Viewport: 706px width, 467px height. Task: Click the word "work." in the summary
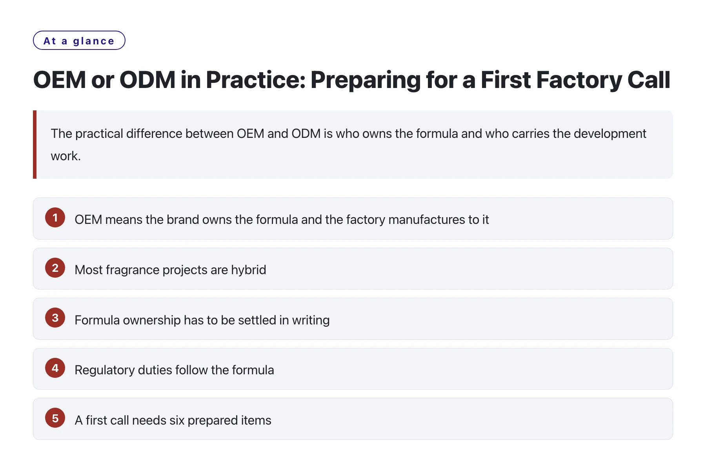click(66, 156)
